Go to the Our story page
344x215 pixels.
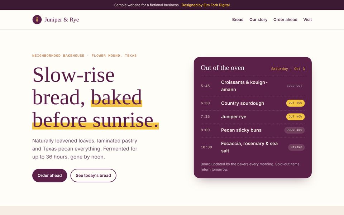pos(258,19)
